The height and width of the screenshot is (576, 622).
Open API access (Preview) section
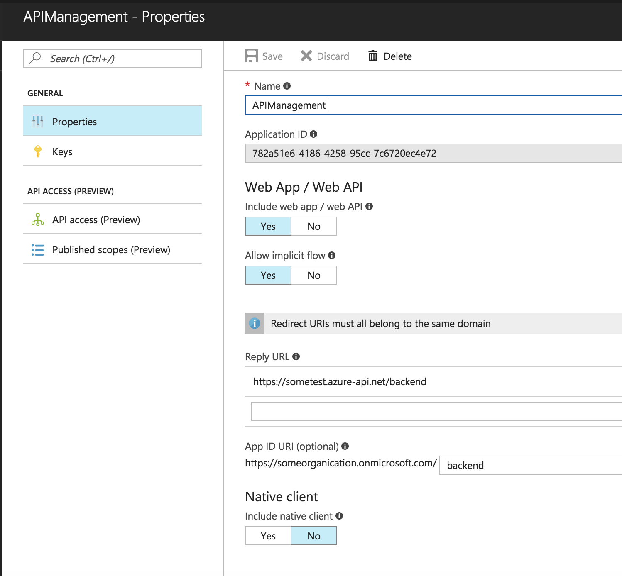pyautogui.click(x=113, y=220)
